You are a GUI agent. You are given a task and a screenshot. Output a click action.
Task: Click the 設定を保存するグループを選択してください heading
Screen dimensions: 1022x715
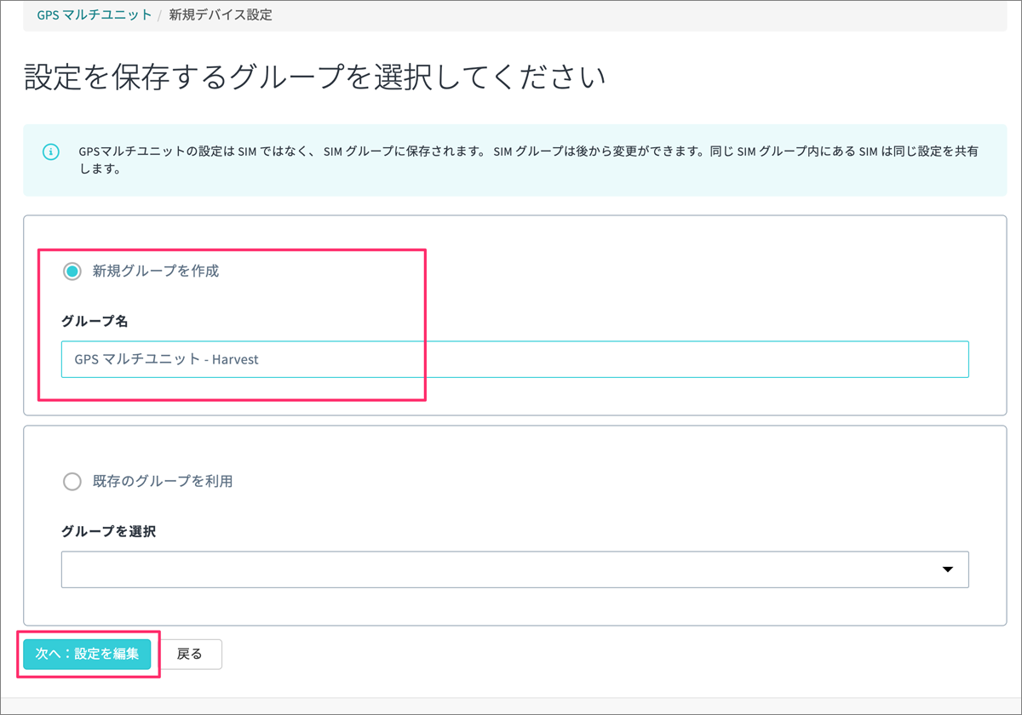pos(314,77)
